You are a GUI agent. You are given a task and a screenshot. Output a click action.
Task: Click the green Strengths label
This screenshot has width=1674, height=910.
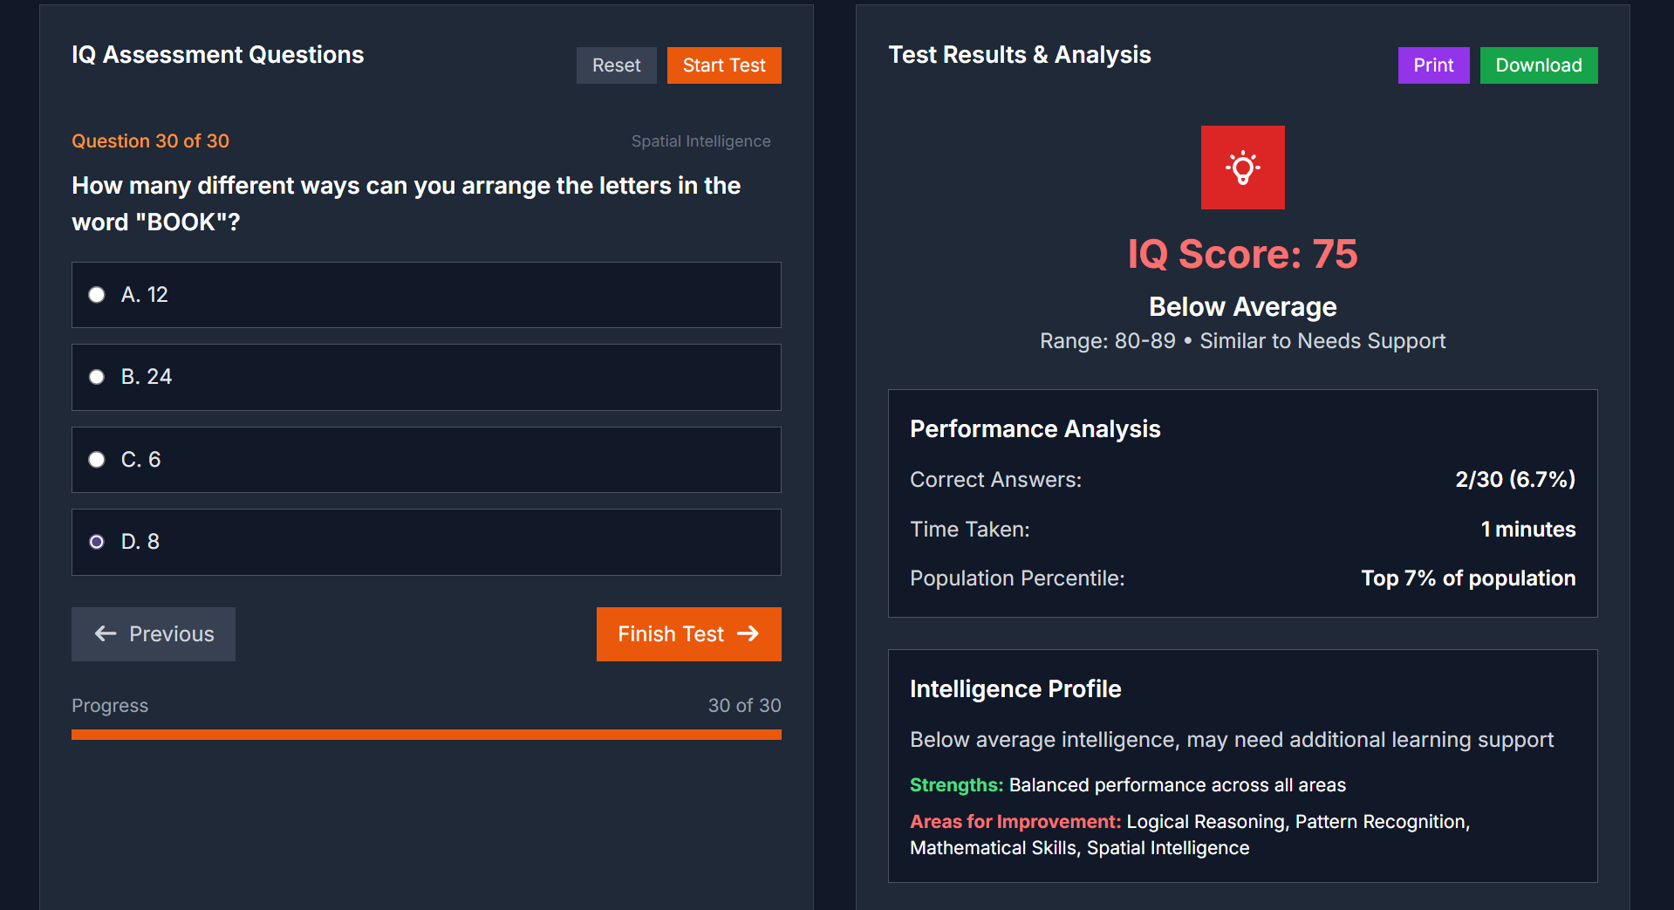(x=956, y=785)
